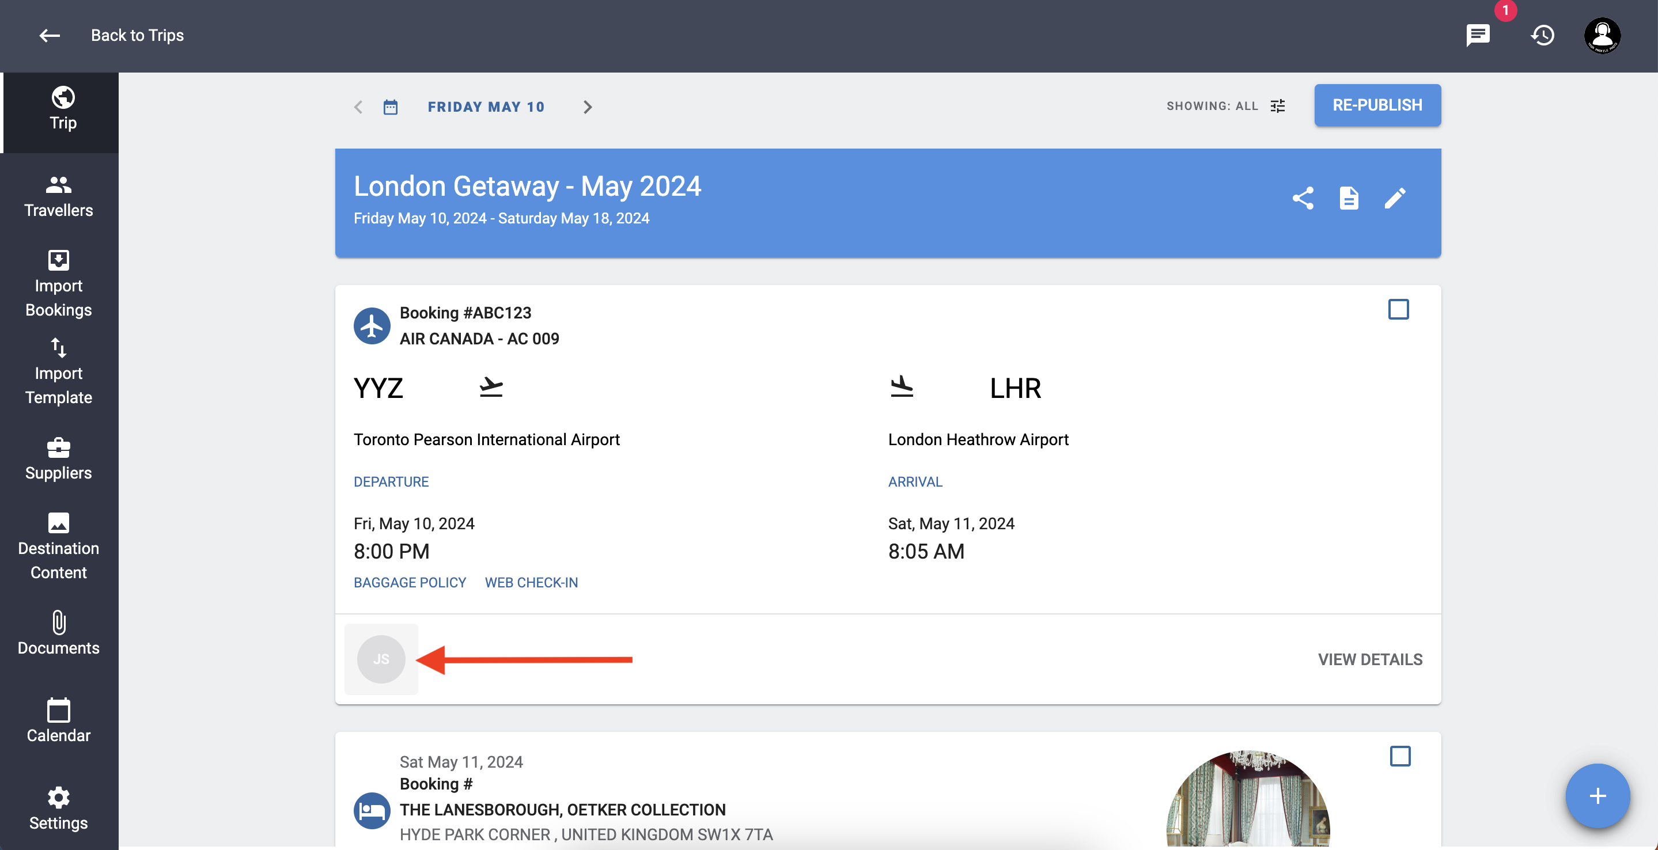
Task: Go to previous day chevron
Action: pos(358,107)
